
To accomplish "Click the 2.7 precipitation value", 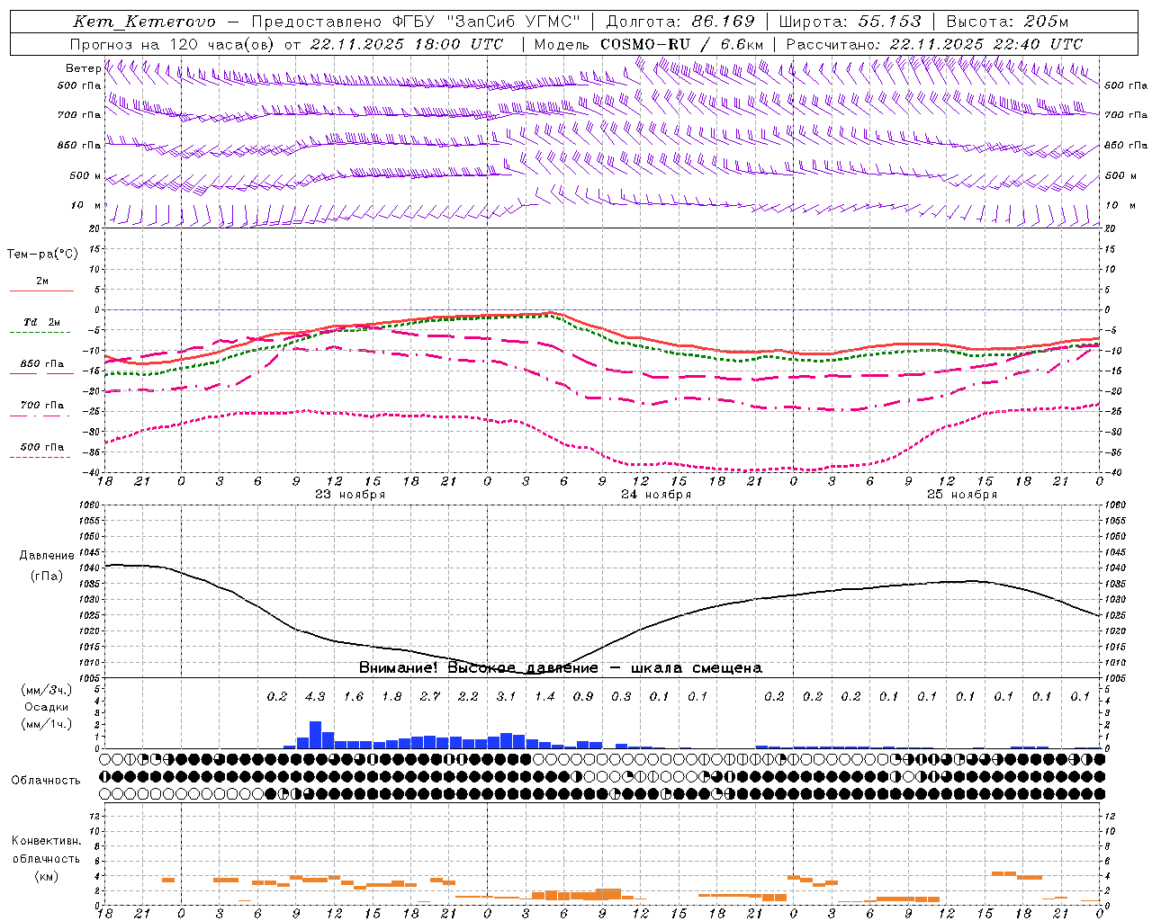I will tap(430, 697).
